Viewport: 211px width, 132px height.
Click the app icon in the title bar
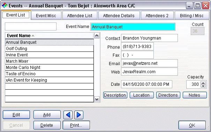[5, 5]
